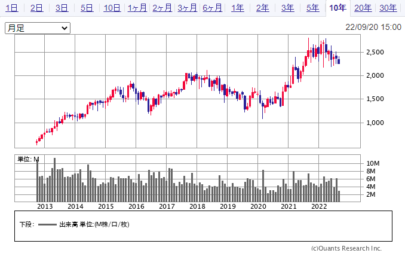The image size is (405, 253).
Task: Open the 月足 candle type dropdown
Action: coord(37,28)
